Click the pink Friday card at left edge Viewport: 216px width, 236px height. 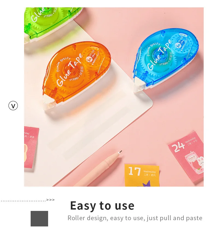31,148
